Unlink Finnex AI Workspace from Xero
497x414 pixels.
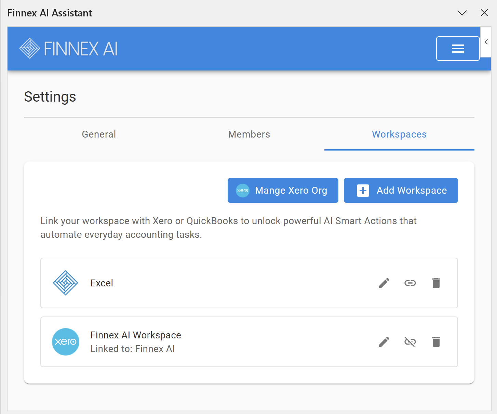410,342
